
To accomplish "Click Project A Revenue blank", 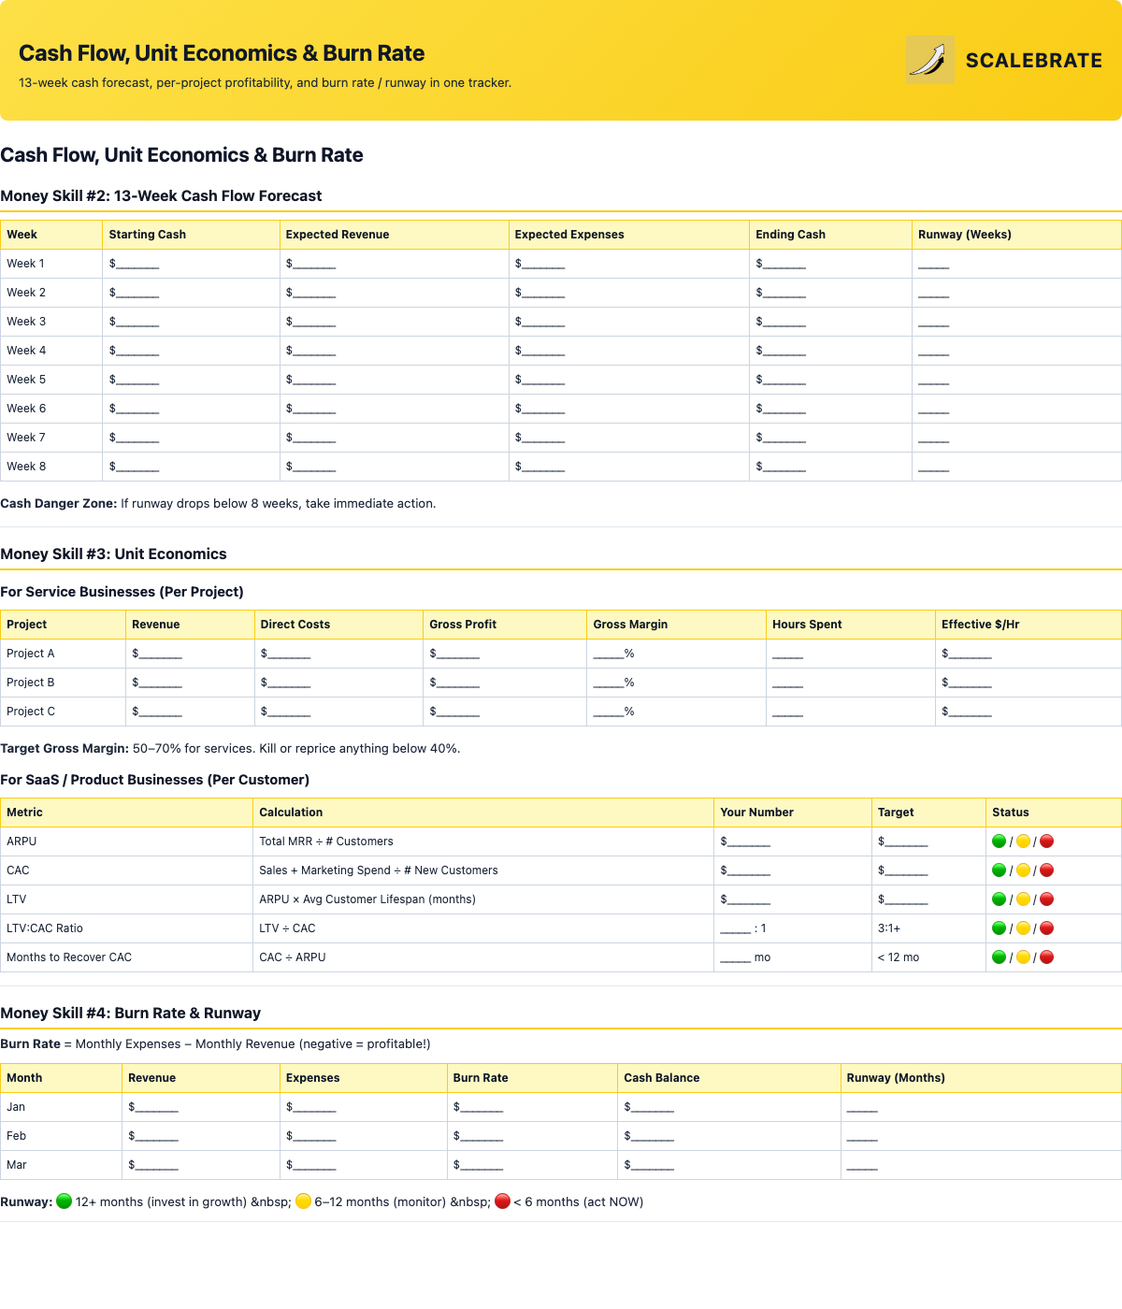I will click(x=157, y=654).
